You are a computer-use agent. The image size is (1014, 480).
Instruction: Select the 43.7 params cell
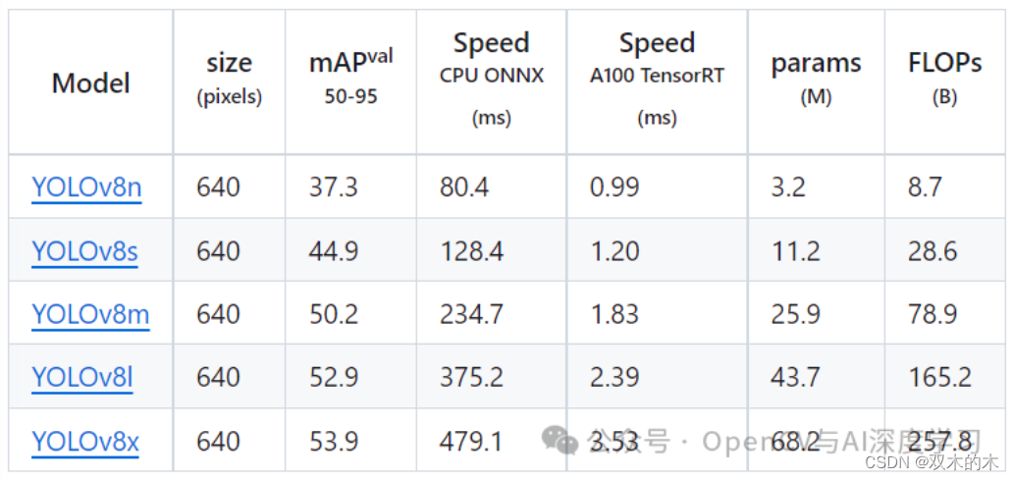click(795, 377)
